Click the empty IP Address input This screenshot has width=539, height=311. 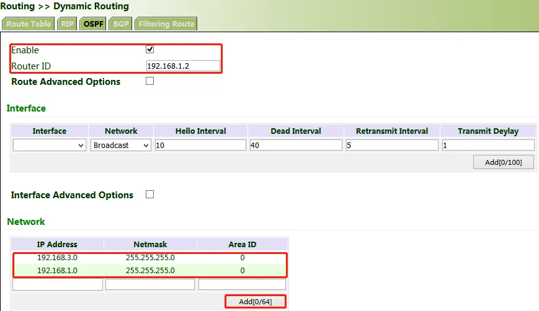[58, 284]
